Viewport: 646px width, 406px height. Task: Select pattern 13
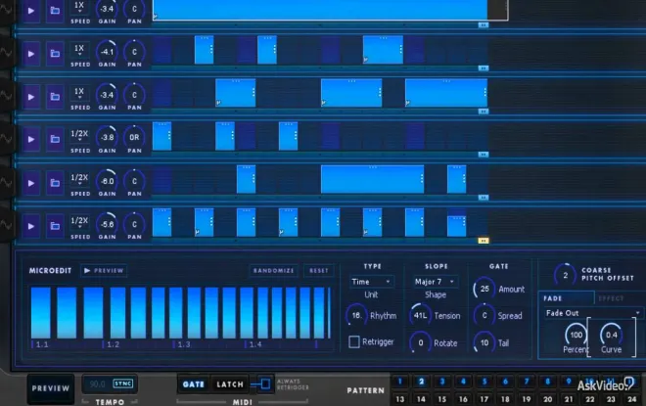click(x=400, y=399)
